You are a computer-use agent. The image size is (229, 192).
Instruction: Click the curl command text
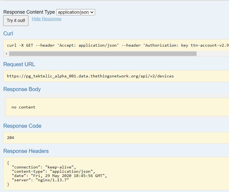pyautogui.click(x=117, y=45)
